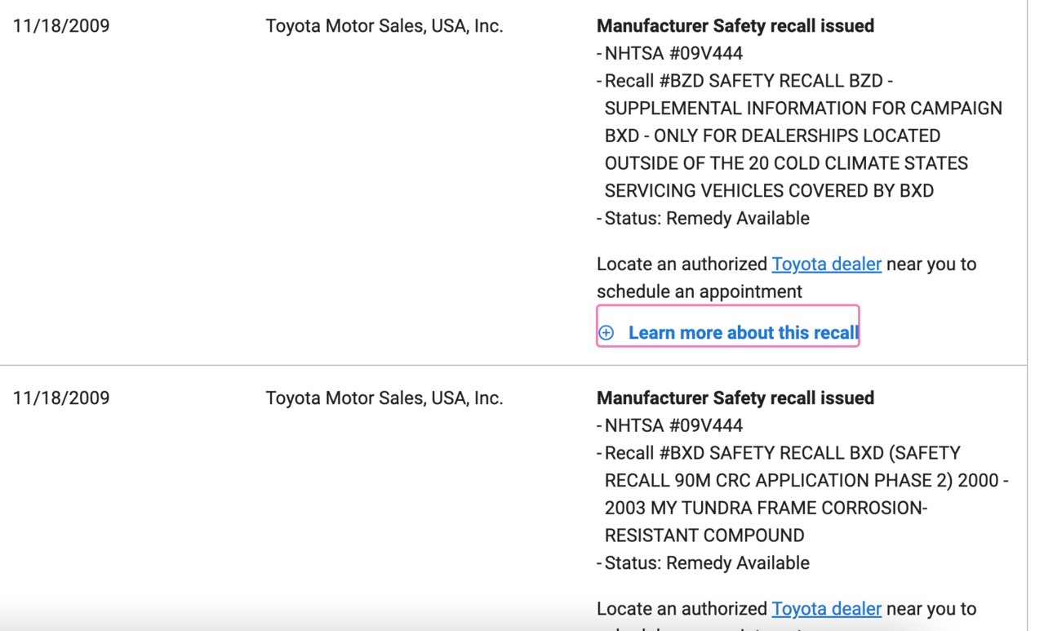Image resolution: width=1044 pixels, height=631 pixels.
Task: Click Toyota Motor Sales source in BZD row
Action: pos(384,26)
